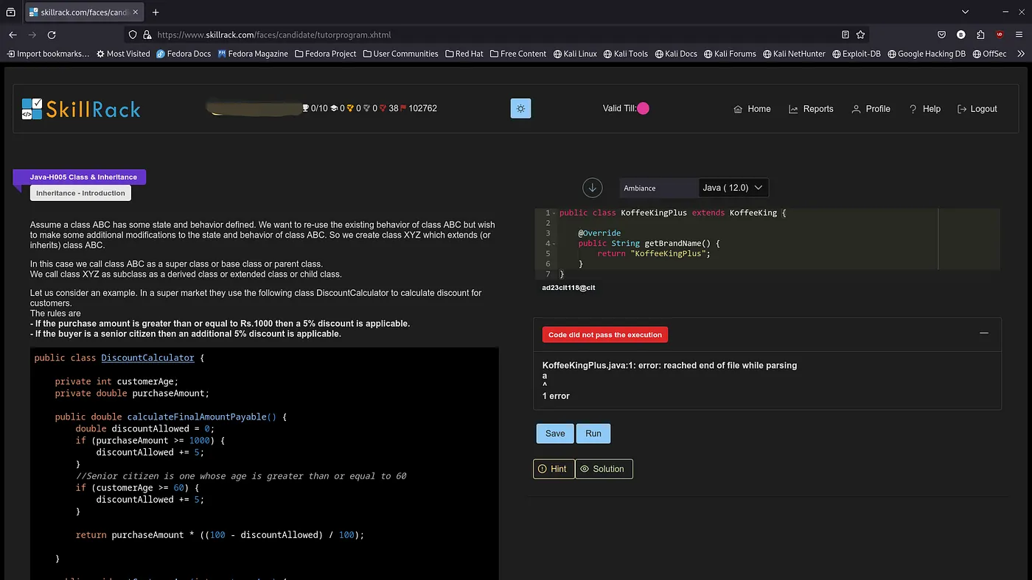Open Profile in the SkillRack navigation

point(871,109)
